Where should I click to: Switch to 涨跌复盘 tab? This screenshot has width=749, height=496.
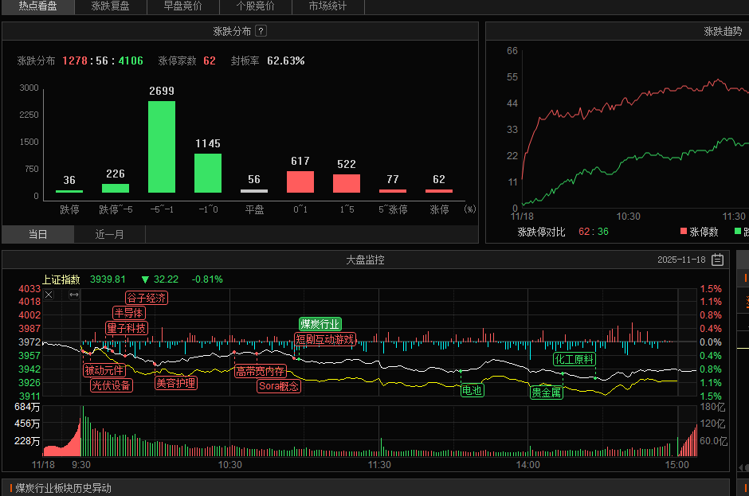pos(110,6)
